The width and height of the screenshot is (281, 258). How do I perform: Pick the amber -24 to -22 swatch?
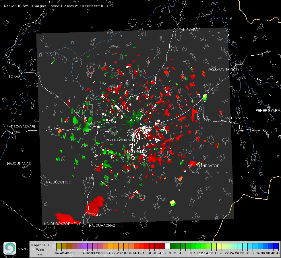point(111,246)
